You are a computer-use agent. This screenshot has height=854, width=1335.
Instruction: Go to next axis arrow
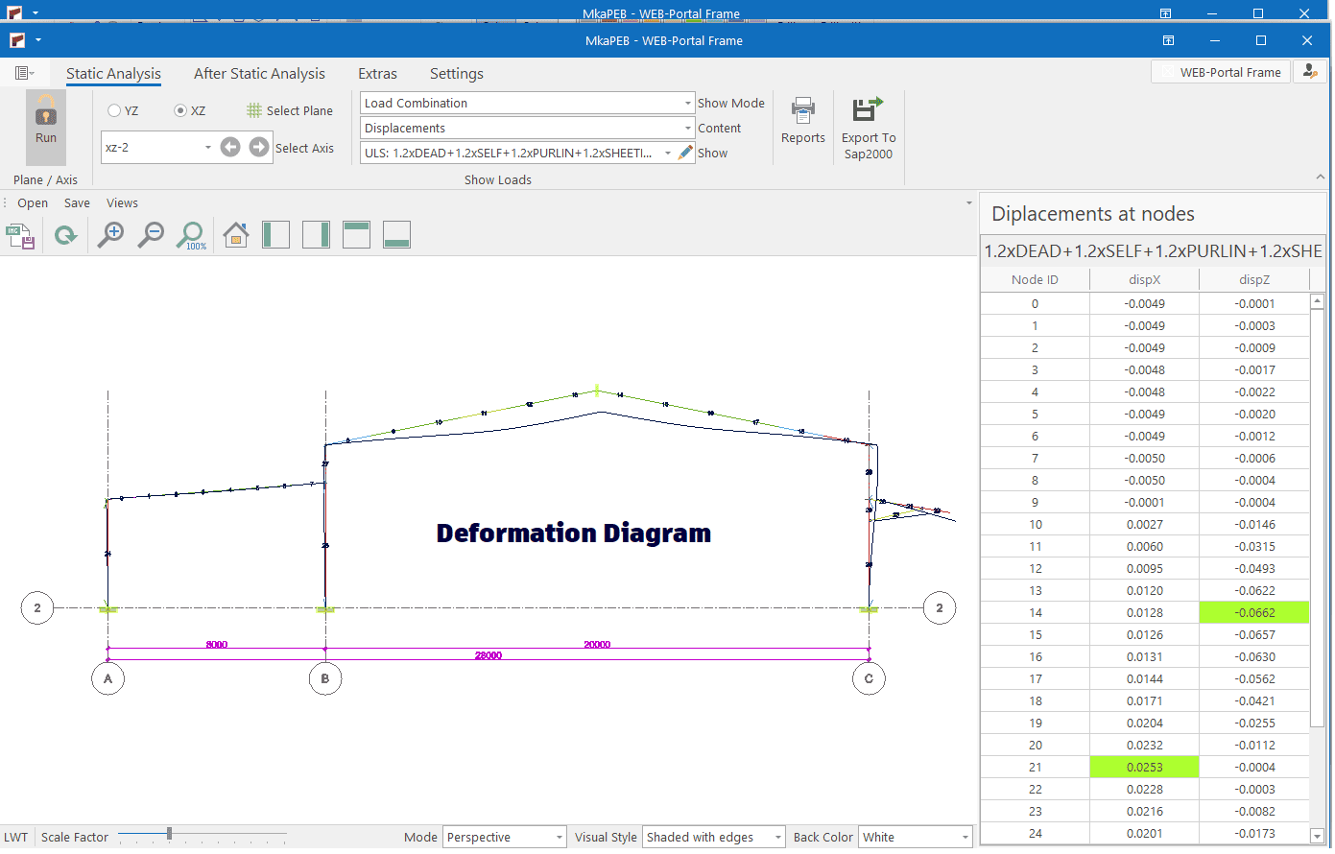coord(259,147)
